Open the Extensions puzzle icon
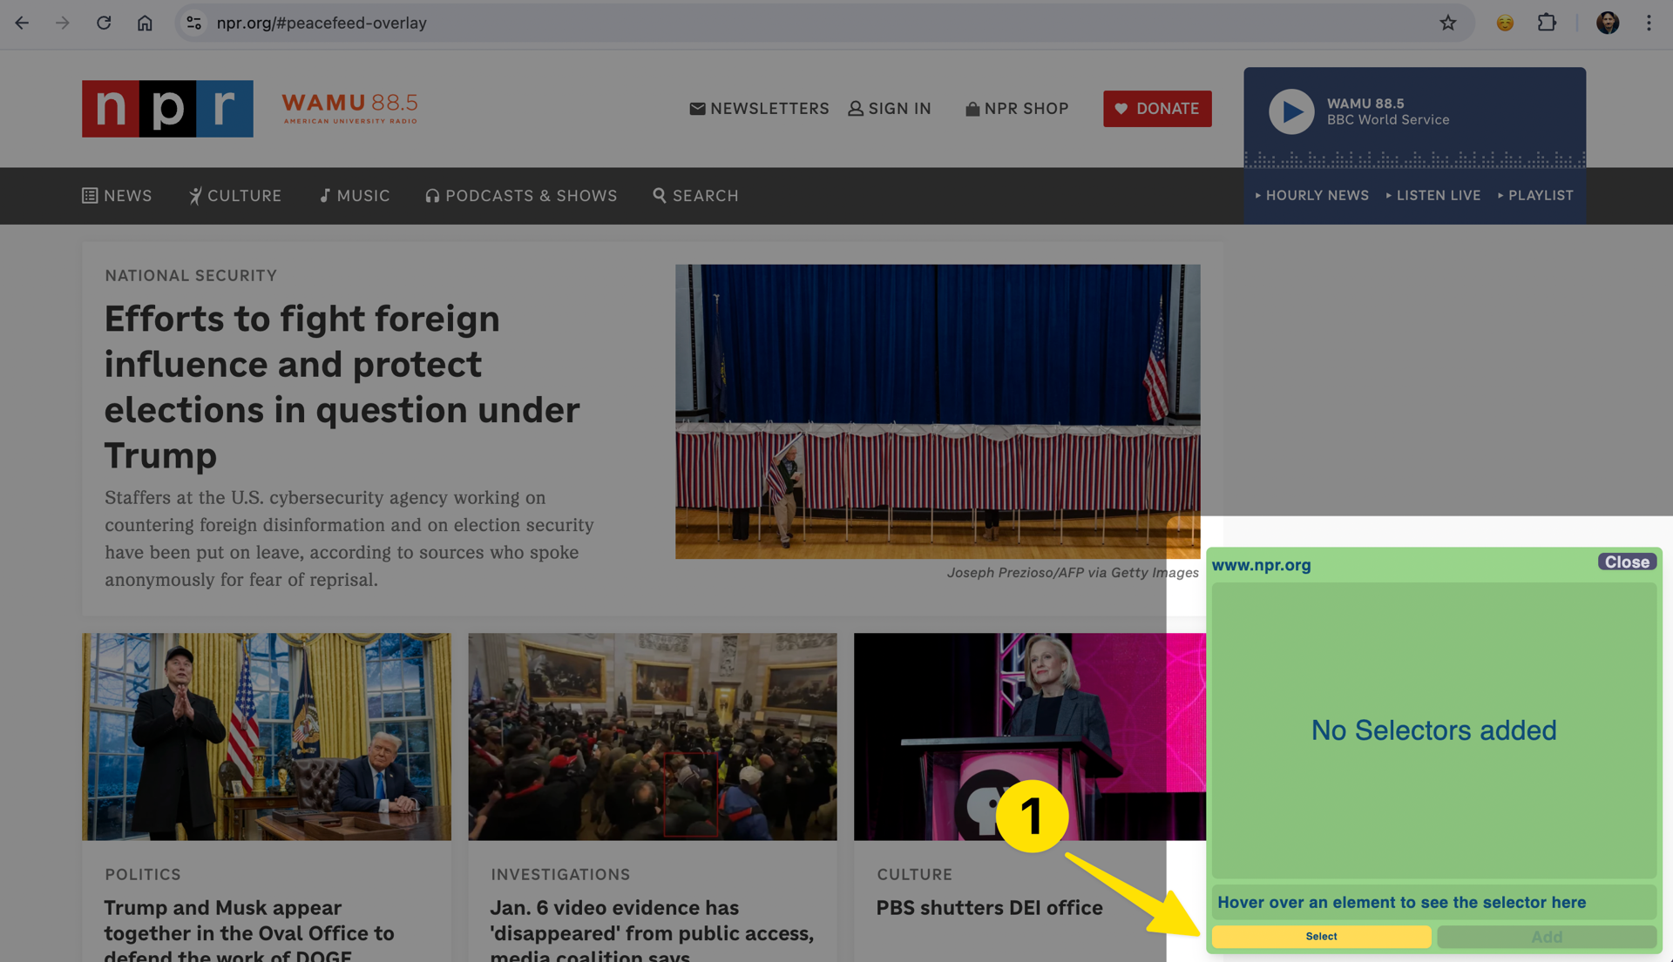The image size is (1673, 962). 1547,23
